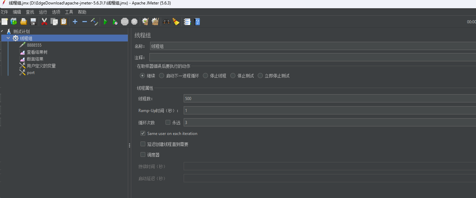Select the 查看结果树 listener node

pyautogui.click(x=37, y=52)
